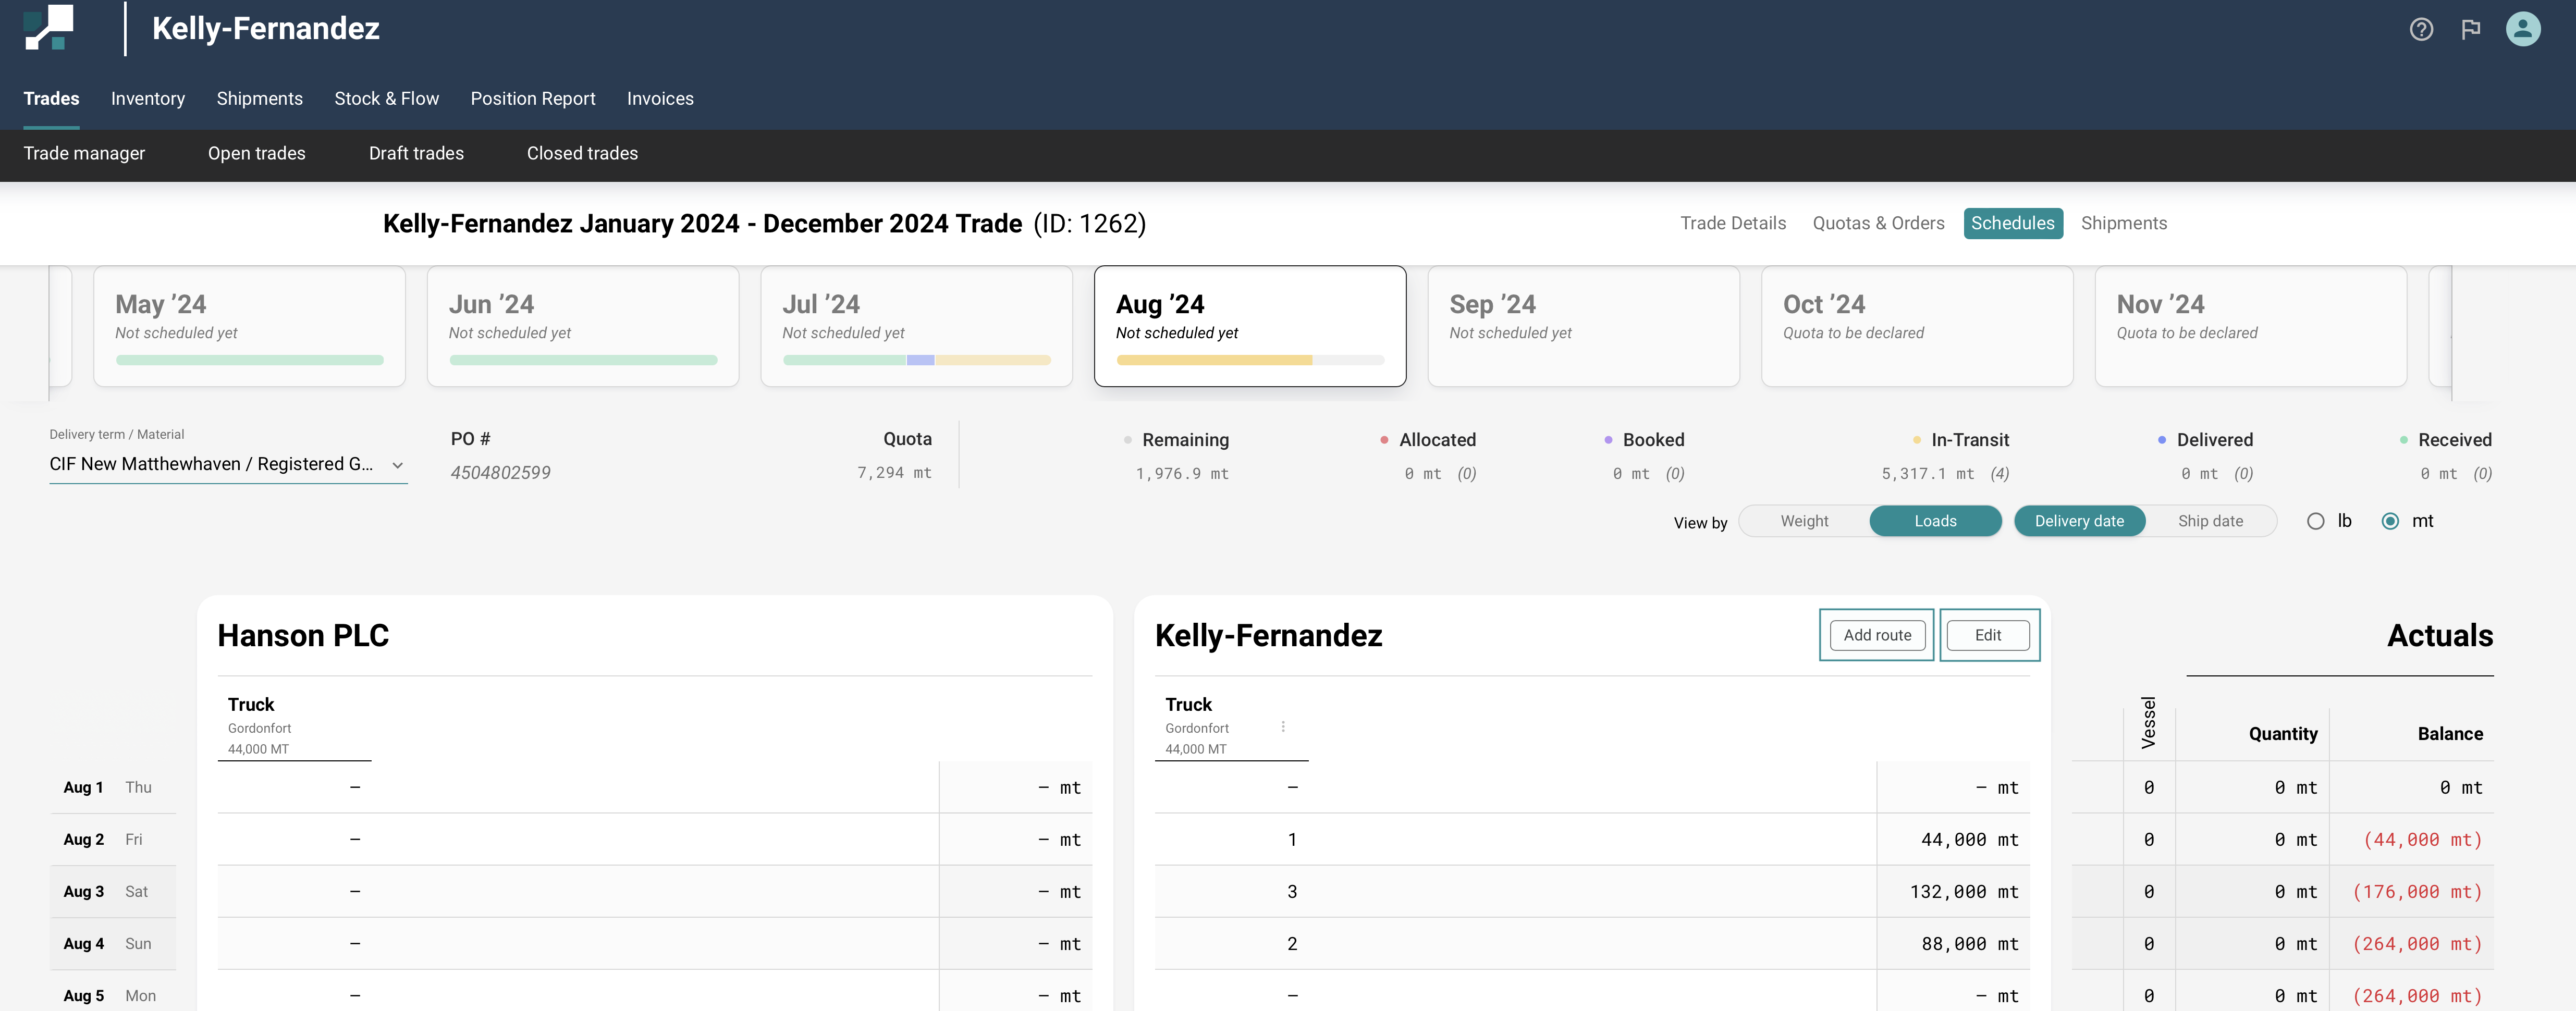Expand Delivery term / Material dropdown
The height and width of the screenshot is (1011, 2576).
click(228, 464)
